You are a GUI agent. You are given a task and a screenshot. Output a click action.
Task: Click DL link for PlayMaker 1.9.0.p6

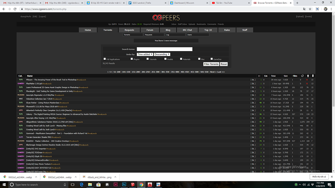click(253, 84)
